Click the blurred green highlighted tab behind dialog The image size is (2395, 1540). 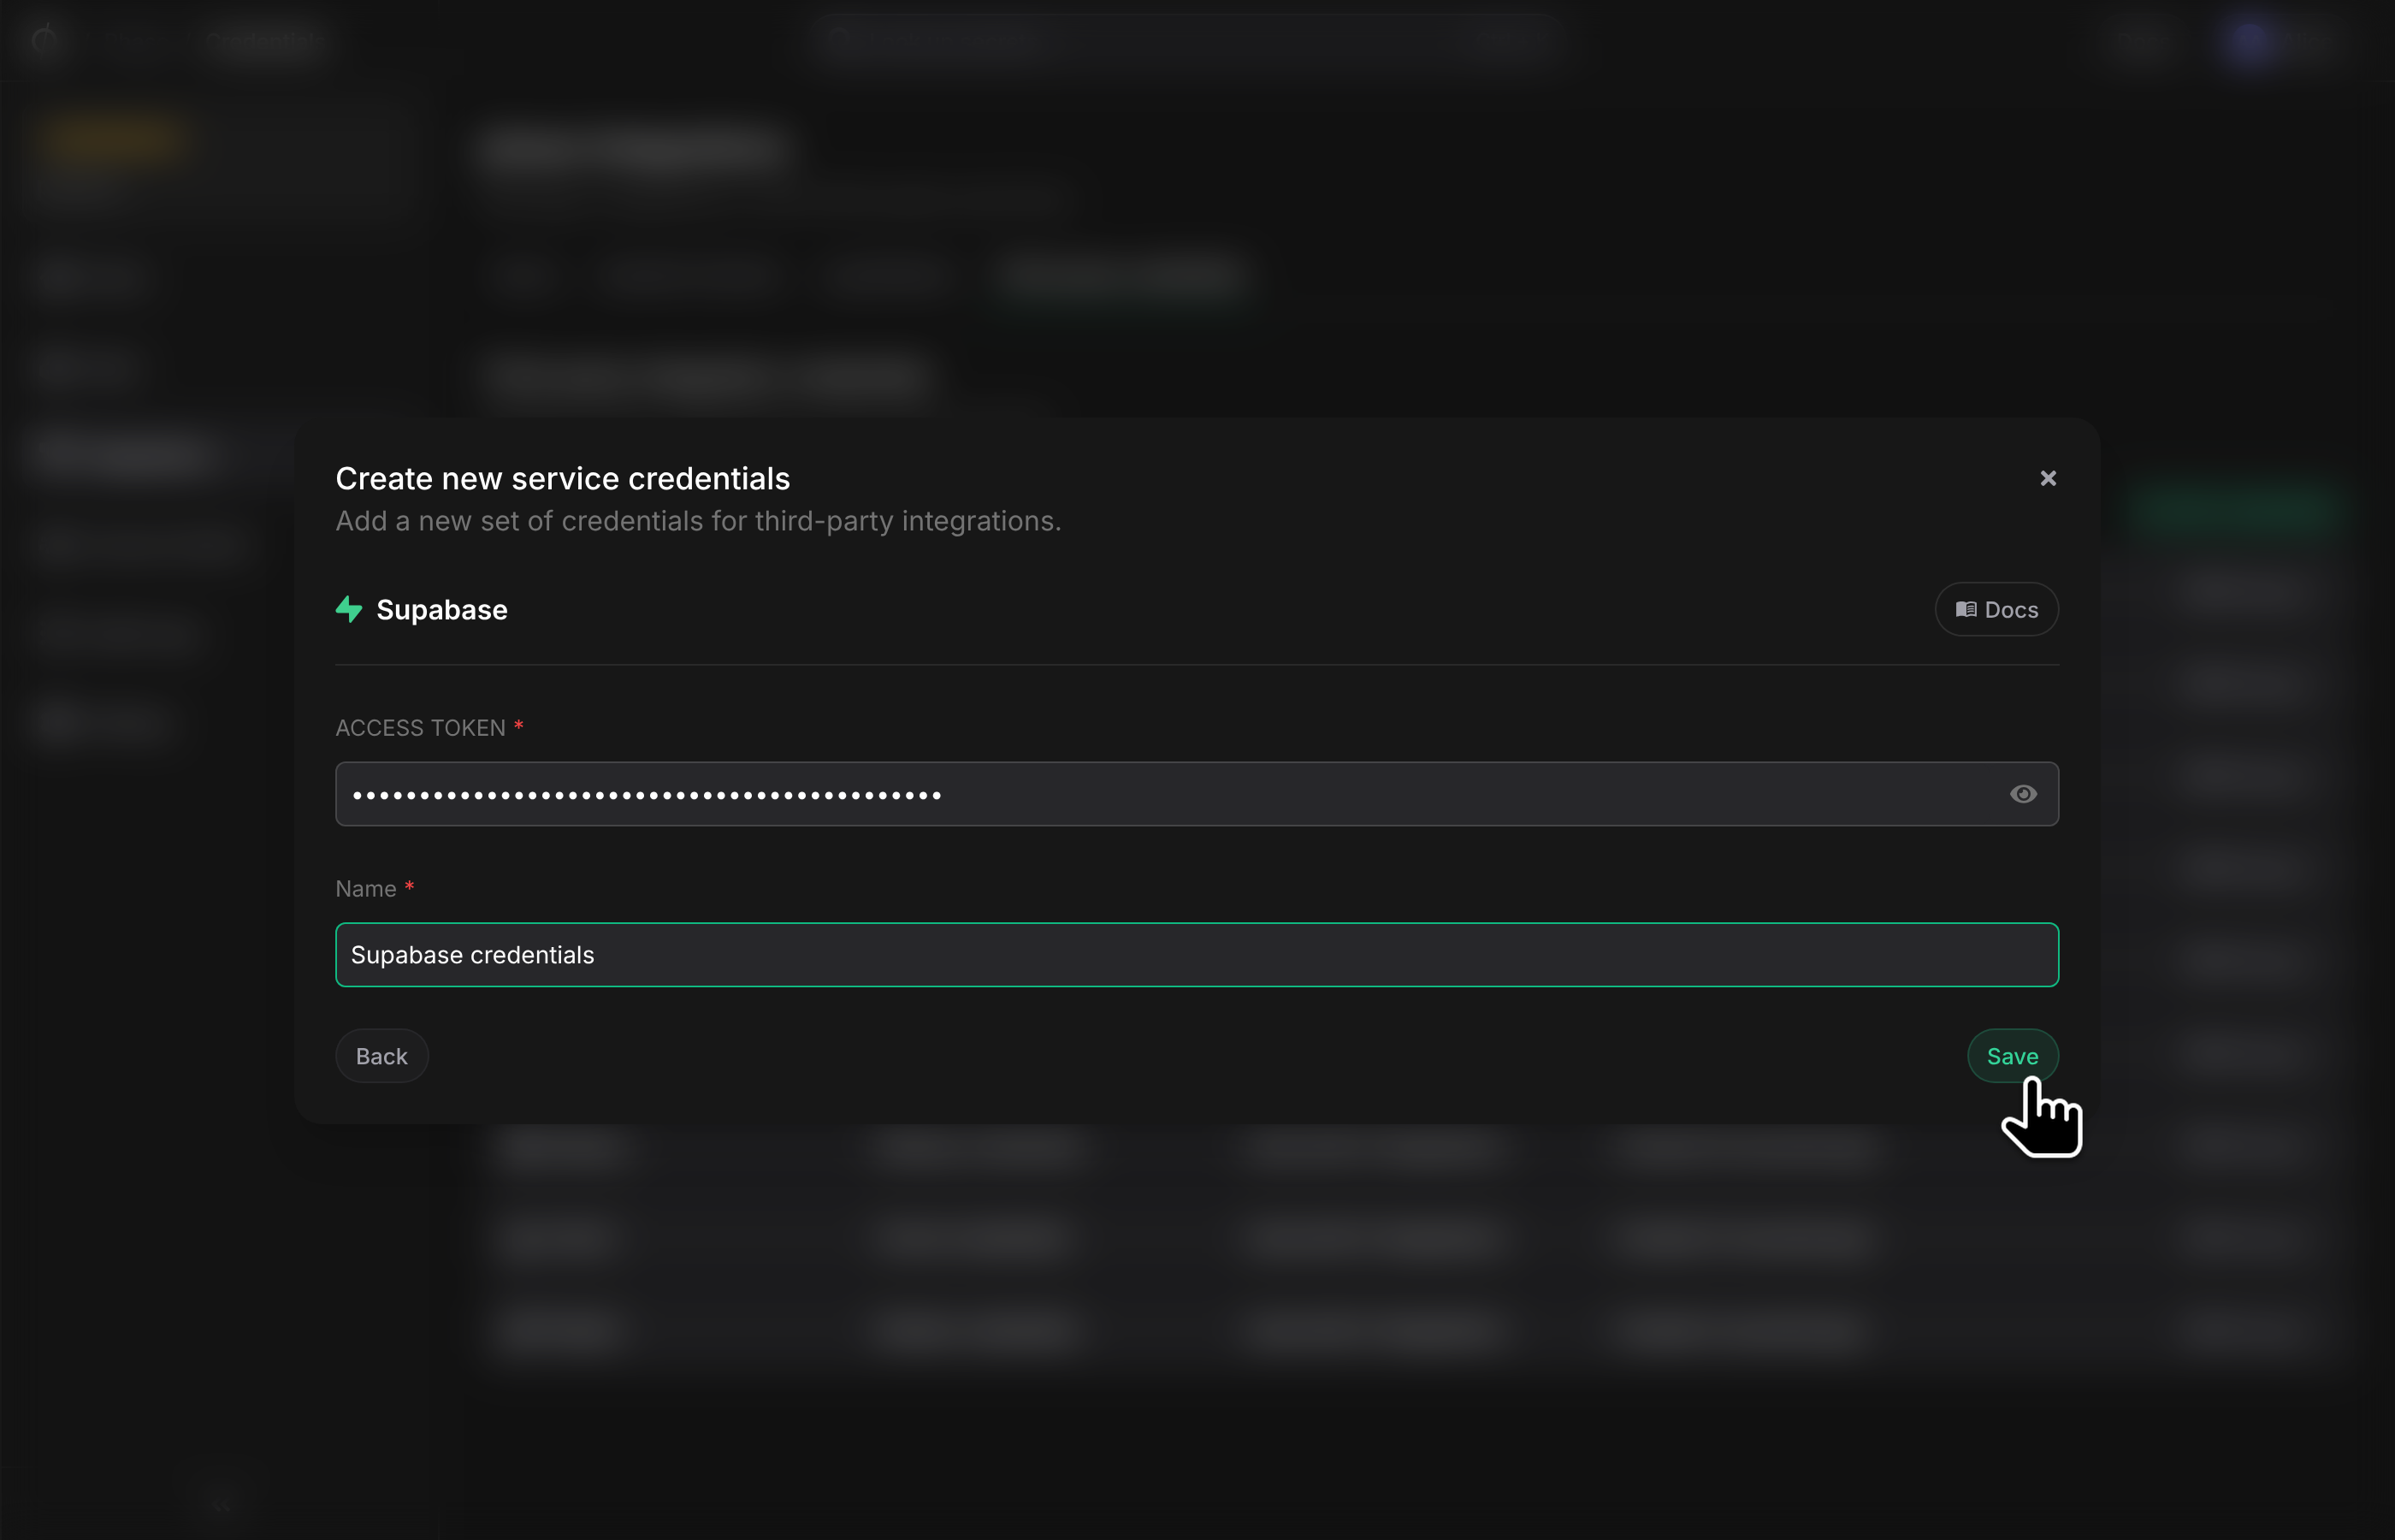[x=1124, y=278]
